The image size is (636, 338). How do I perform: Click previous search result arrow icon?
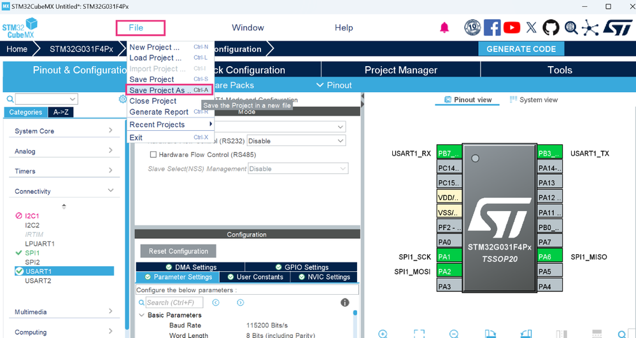tap(216, 302)
